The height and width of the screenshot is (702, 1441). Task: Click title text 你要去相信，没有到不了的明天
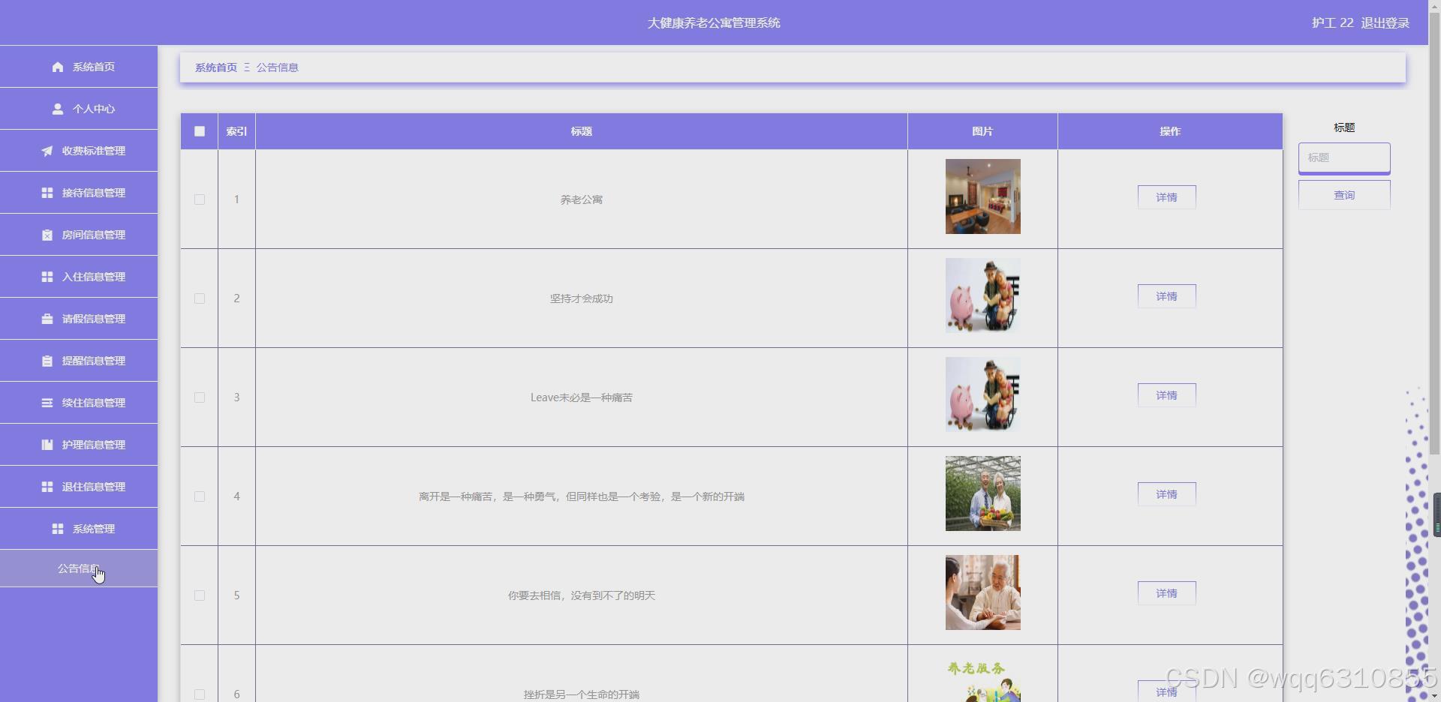point(582,595)
